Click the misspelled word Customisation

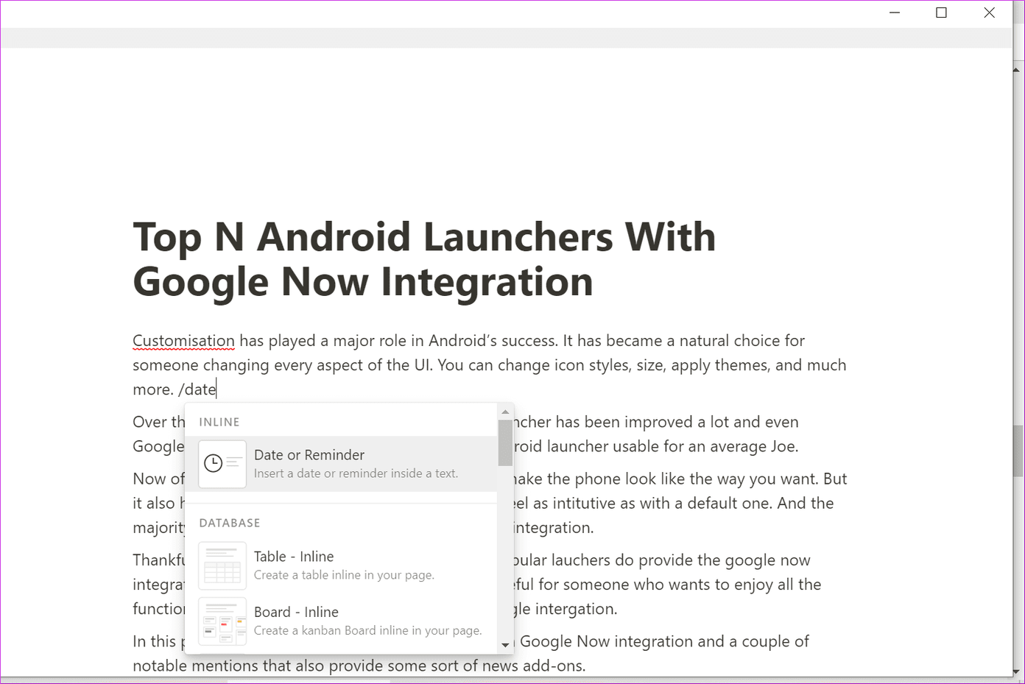point(183,341)
